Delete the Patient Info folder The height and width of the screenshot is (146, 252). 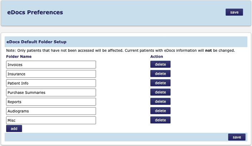pos(160,83)
